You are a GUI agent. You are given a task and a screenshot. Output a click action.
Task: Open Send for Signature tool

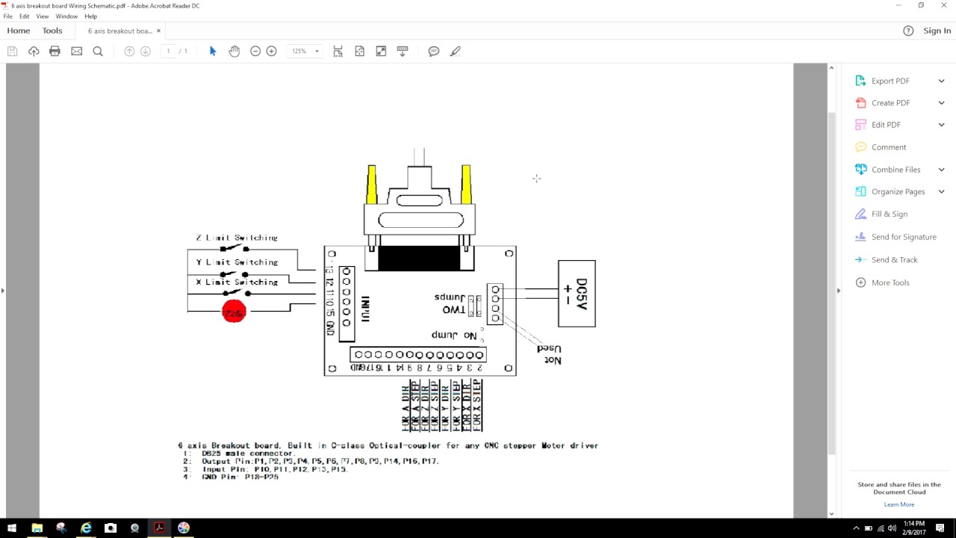pyautogui.click(x=904, y=237)
